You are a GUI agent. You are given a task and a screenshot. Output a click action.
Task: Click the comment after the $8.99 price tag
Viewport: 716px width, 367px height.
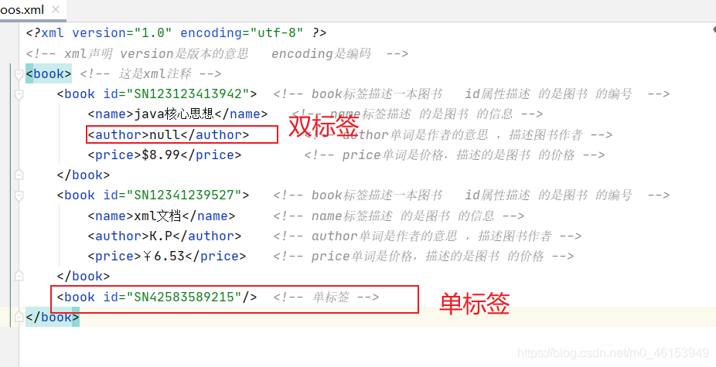pyautogui.click(x=455, y=155)
